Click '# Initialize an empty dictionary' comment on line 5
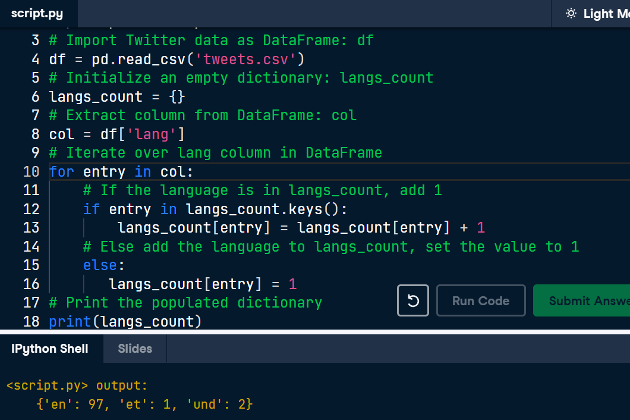 241,78
